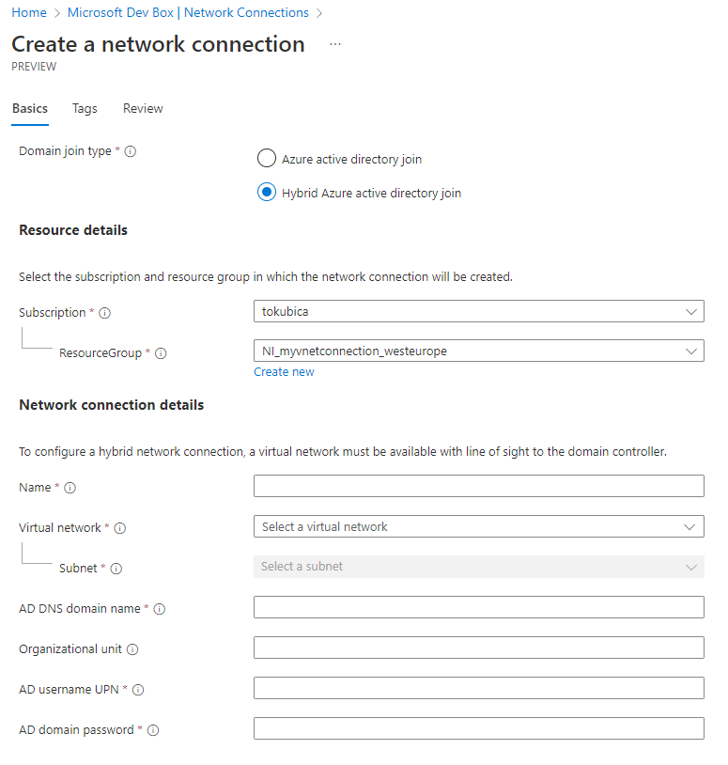
Task: Click info icon beside Organizational unit
Action: tap(132, 649)
